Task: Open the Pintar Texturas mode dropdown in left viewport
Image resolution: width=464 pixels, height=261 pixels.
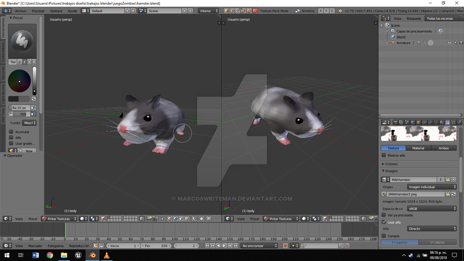Action: [x=59, y=219]
